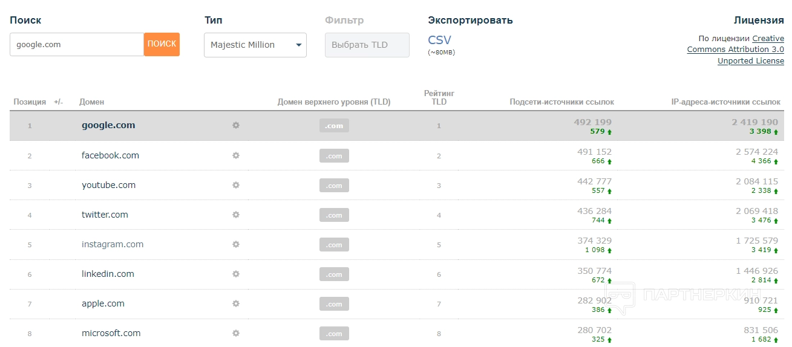Open the Creative Commons Attribution 3.0 license link
Screen dimensions: 792x347
[x=736, y=50]
